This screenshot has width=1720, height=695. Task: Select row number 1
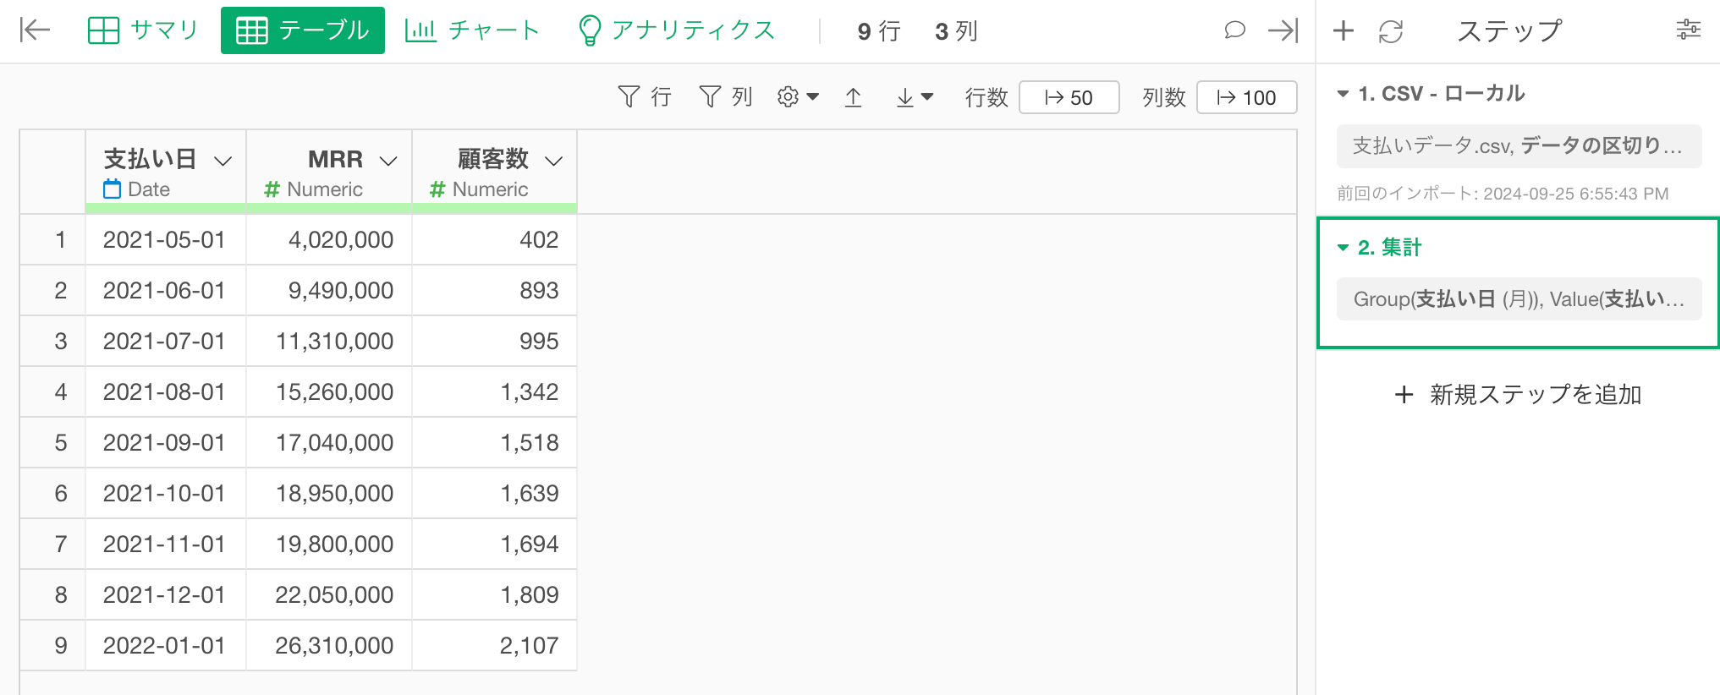click(x=53, y=239)
